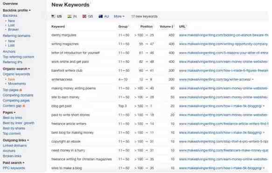Open Competing pages sidebar link
Viewport: 272px width, 173px height.
(x=16, y=101)
